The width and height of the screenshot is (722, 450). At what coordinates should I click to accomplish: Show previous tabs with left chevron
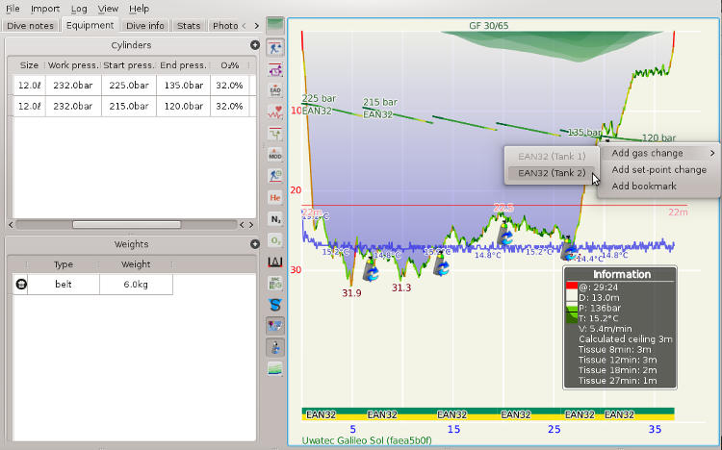point(245,26)
